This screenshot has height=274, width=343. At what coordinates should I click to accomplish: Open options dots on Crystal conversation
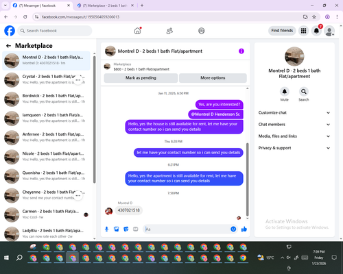(78, 80)
